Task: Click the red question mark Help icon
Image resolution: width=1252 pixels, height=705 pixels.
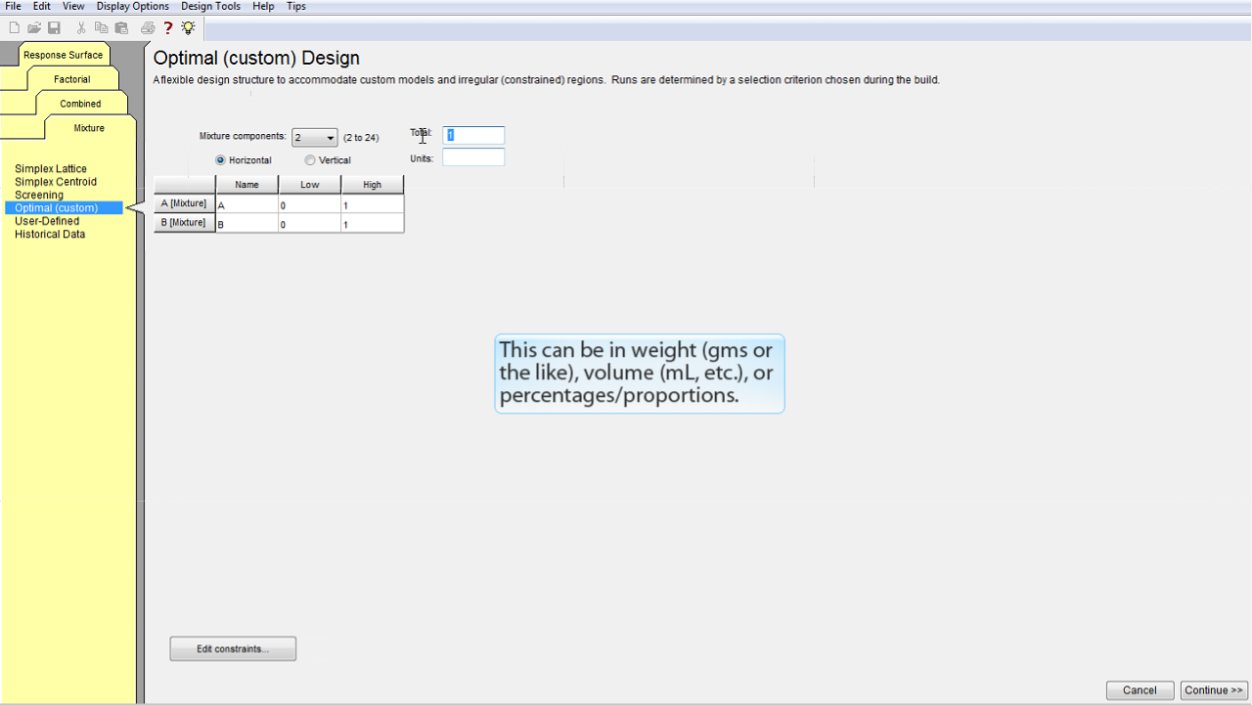Action: click(x=168, y=28)
